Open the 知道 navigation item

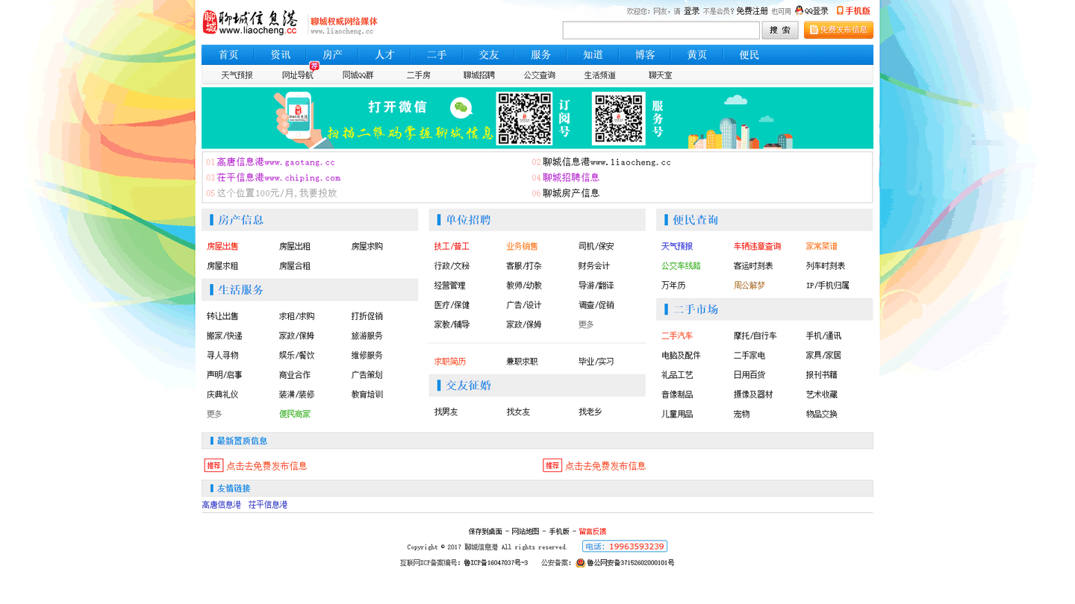(x=593, y=55)
